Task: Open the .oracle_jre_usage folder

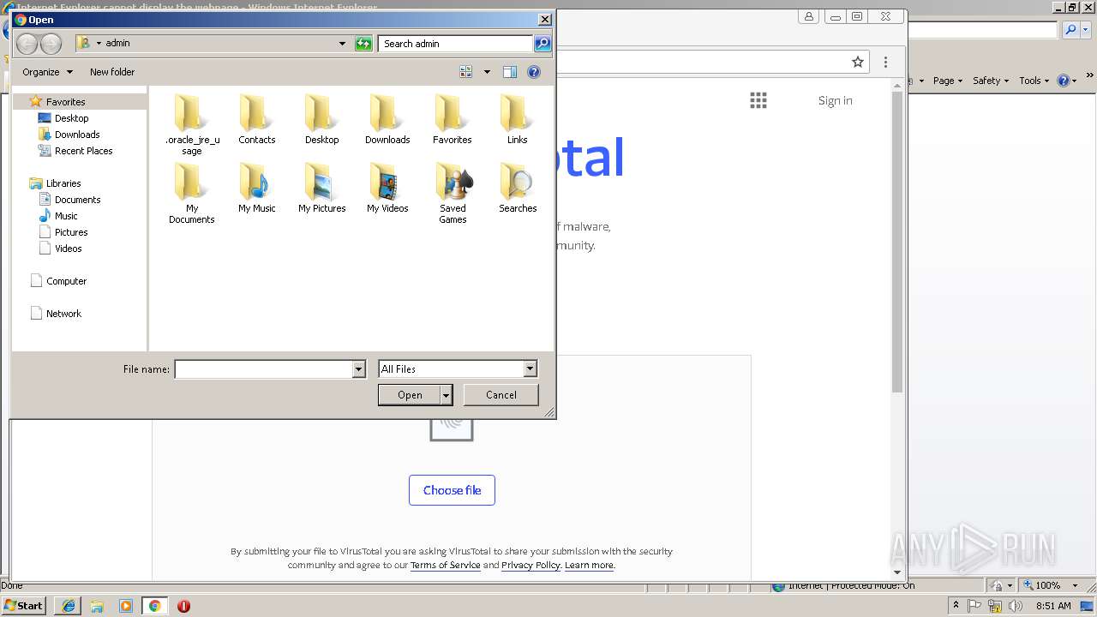Action: [x=192, y=125]
